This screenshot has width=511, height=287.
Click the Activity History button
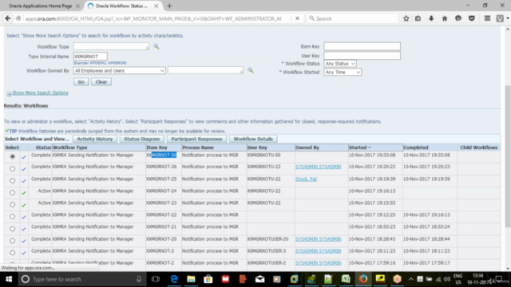pos(95,139)
